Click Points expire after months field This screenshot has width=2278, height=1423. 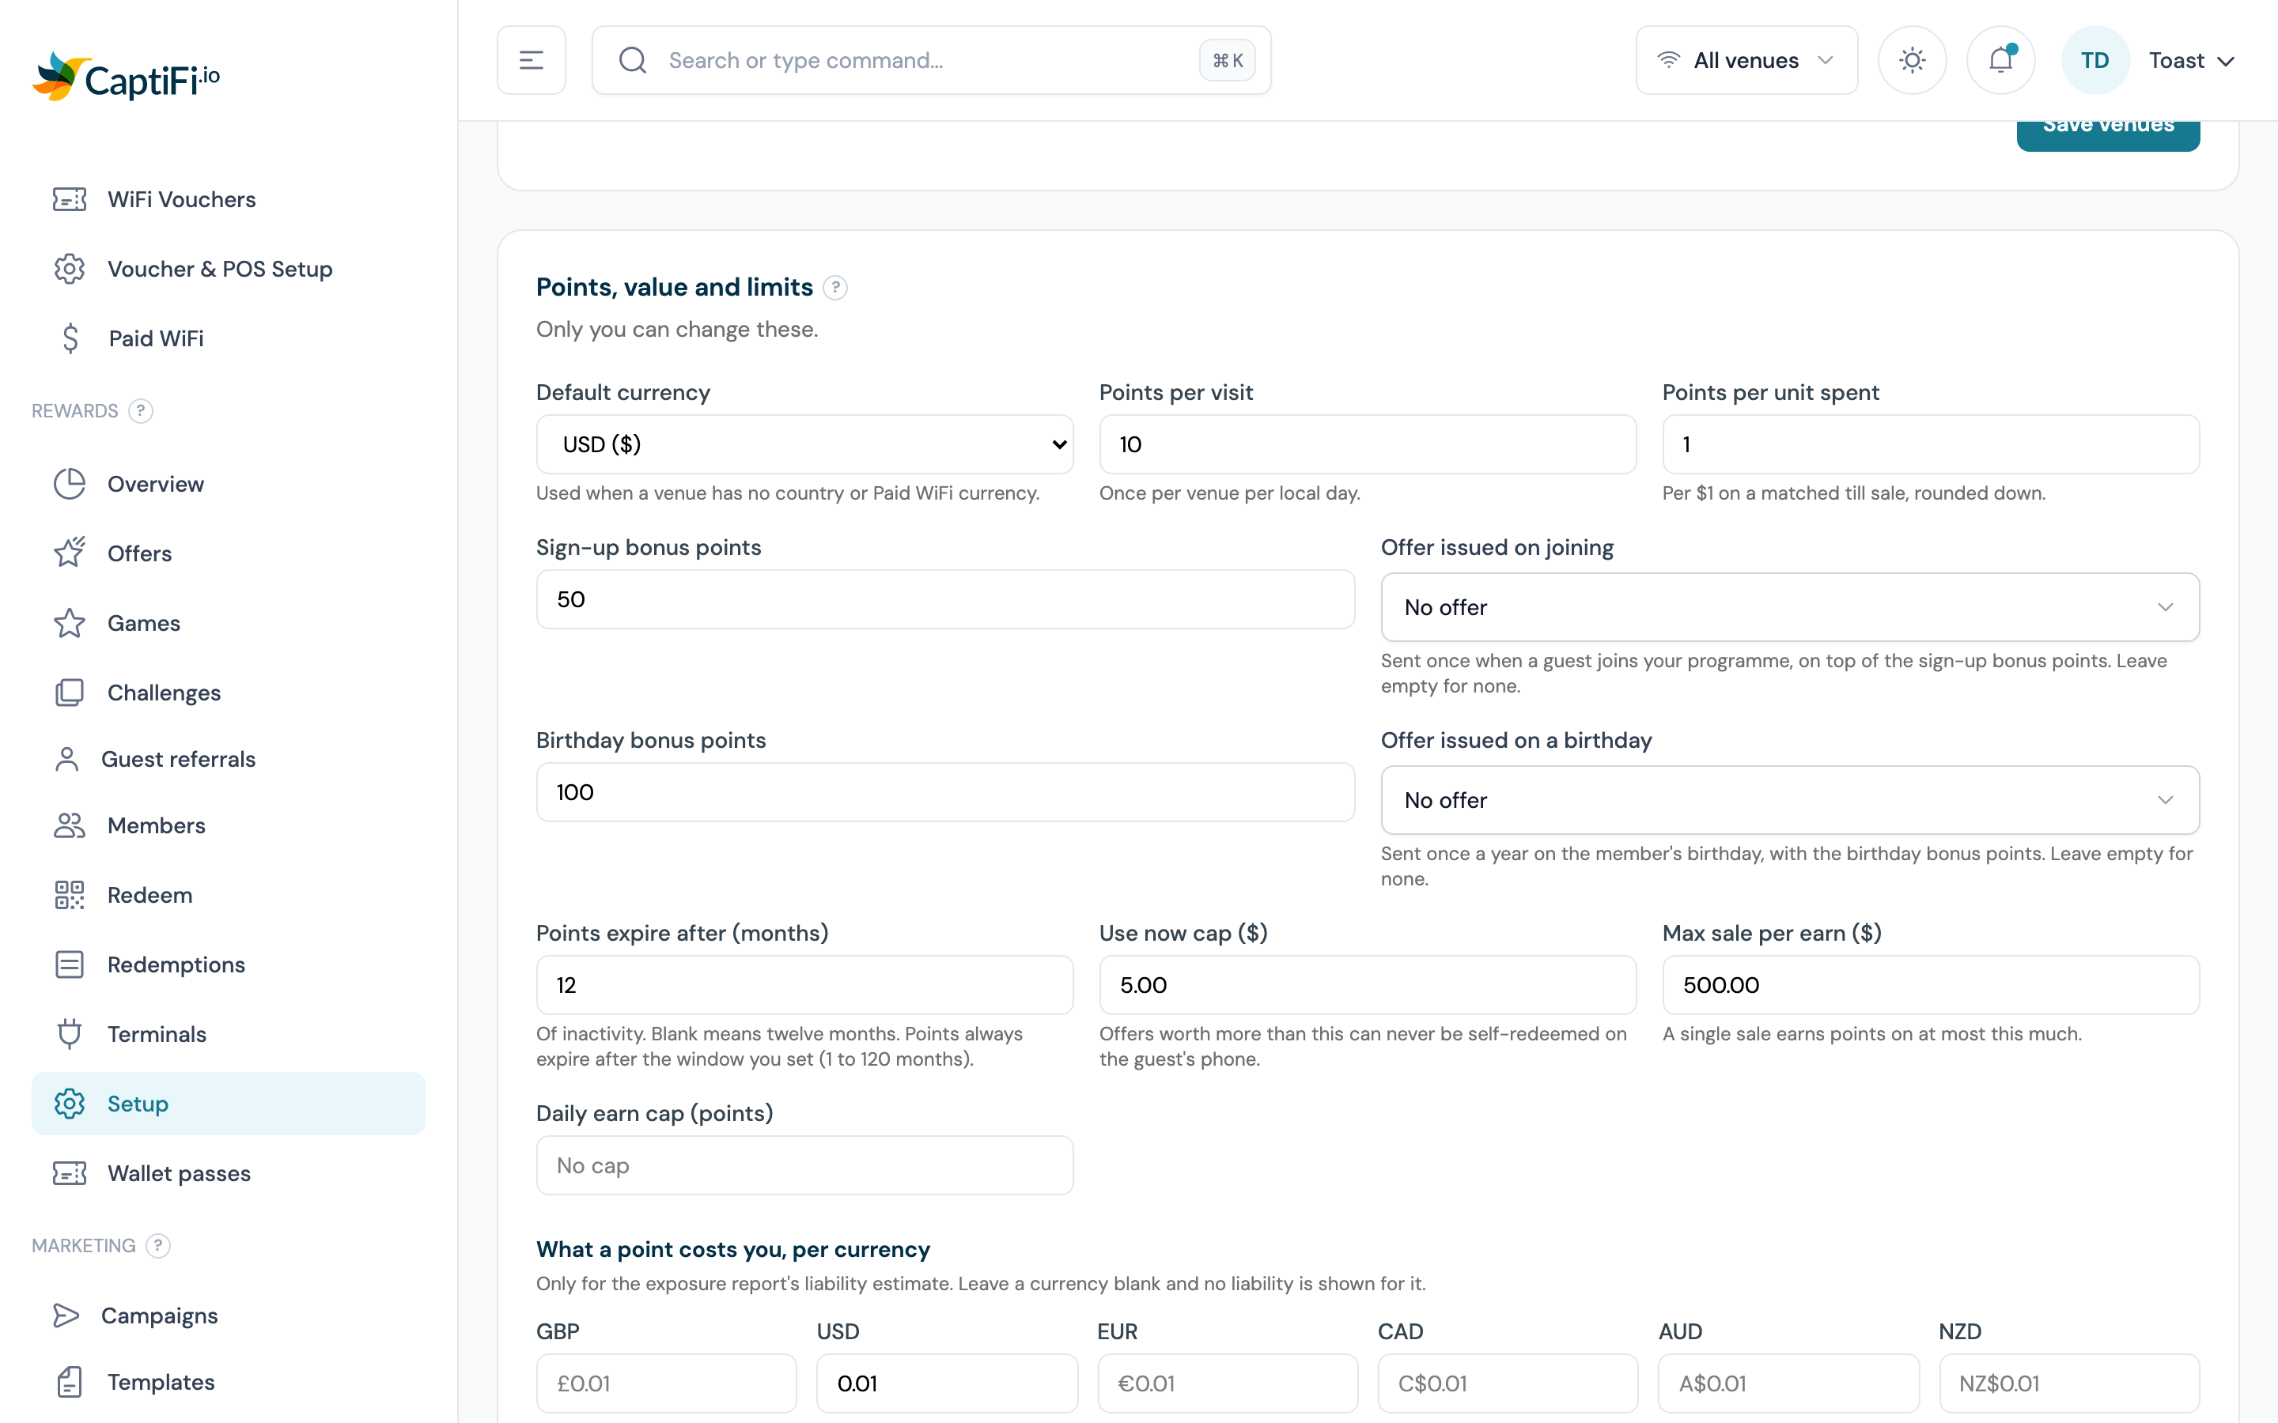click(804, 985)
